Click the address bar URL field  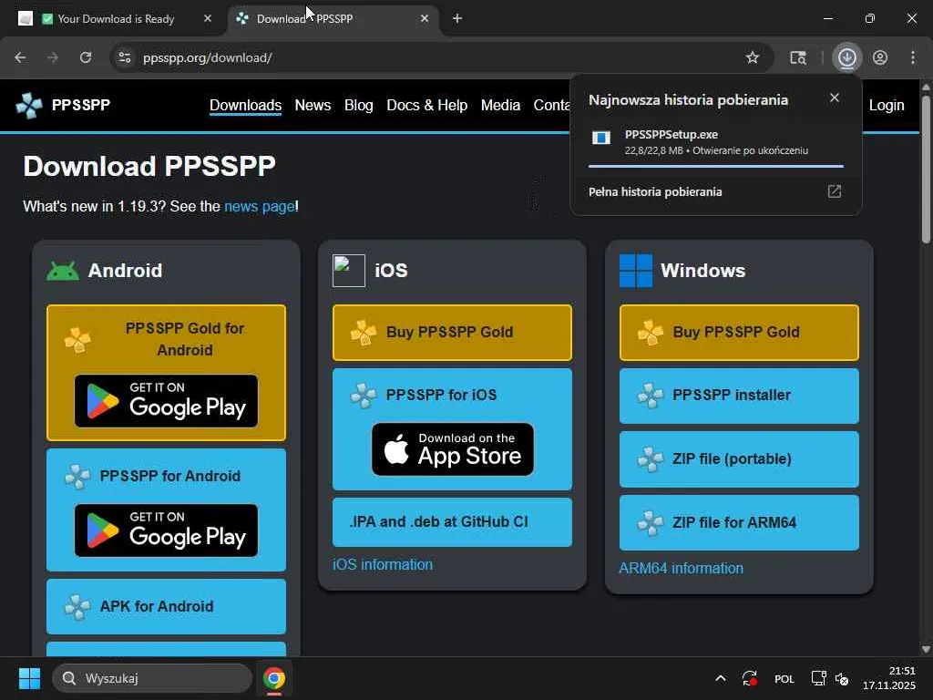tap(440, 57)
